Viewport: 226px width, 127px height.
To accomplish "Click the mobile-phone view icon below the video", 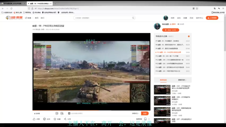I will click(x=145, y=119).
